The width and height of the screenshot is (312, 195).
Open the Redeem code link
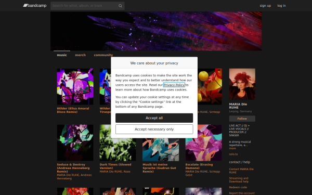click(238, 187)
